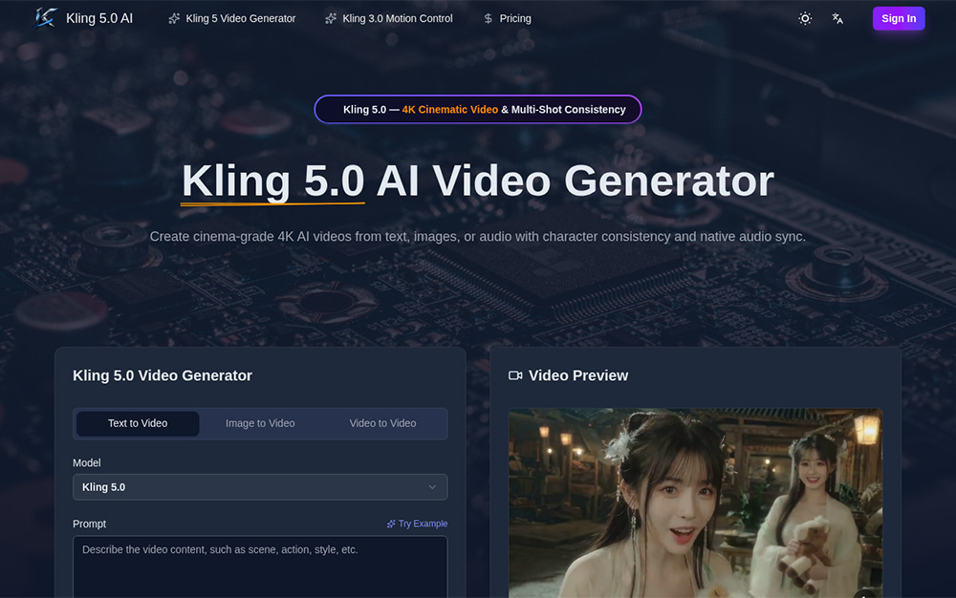Click the Try Example link

pos(421,523)
